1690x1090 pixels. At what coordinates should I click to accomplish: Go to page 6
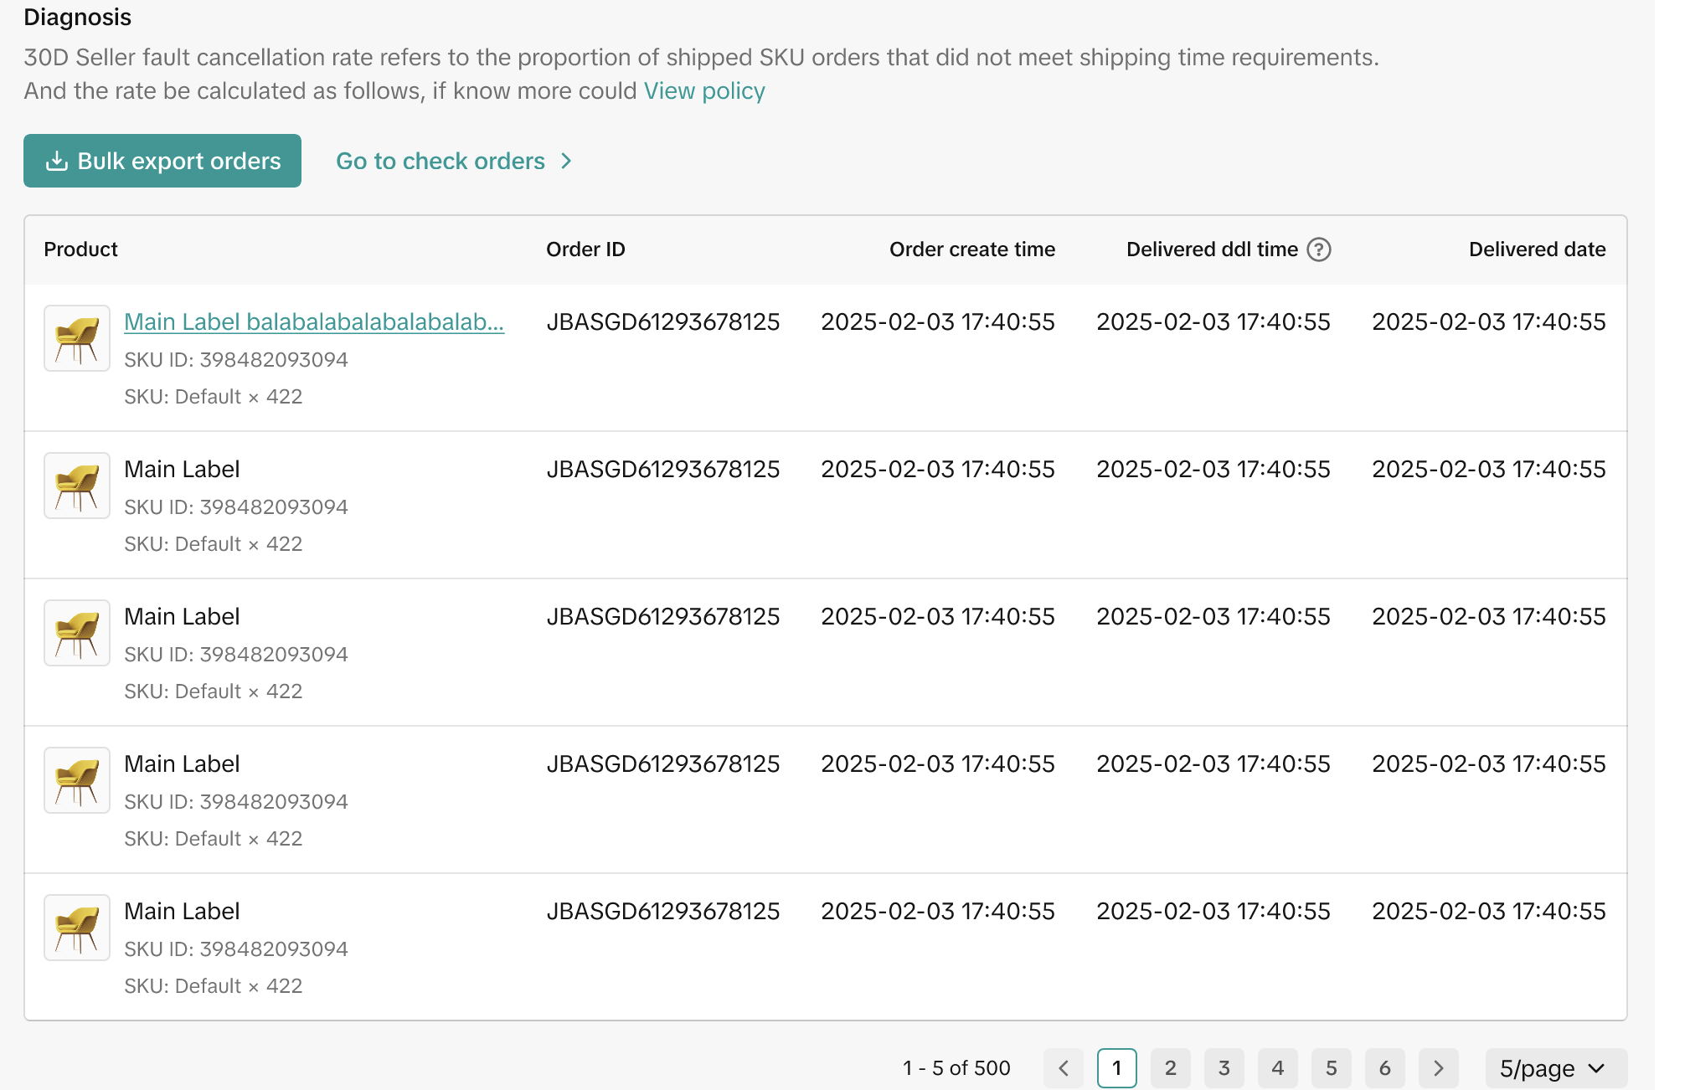[1384, 1068]
